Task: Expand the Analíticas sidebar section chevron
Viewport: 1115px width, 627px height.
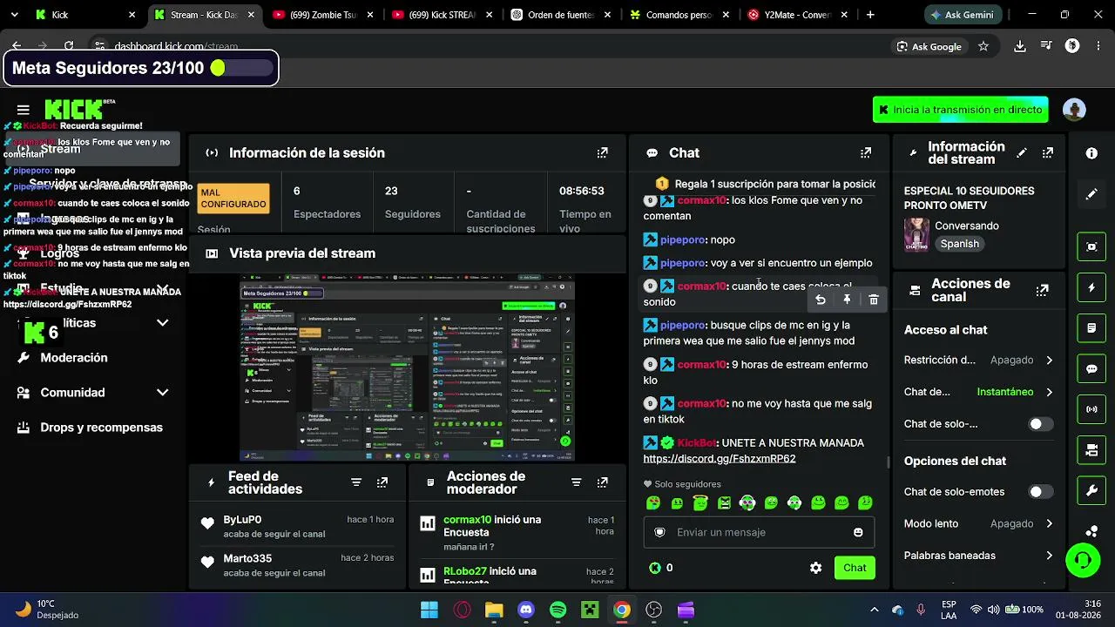Action: (x=162, y=323)
